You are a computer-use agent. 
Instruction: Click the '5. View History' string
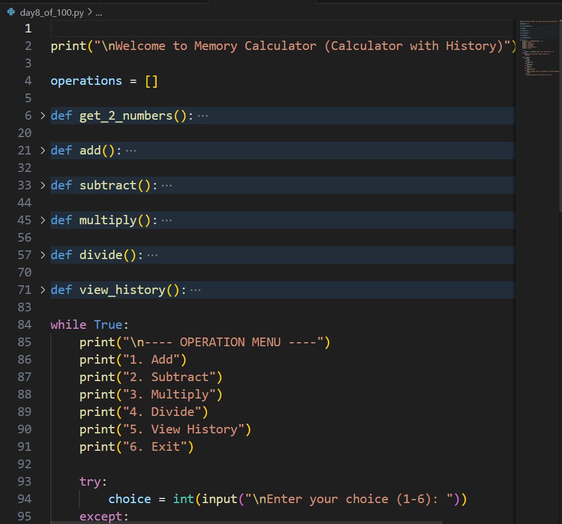click(184, 429)
